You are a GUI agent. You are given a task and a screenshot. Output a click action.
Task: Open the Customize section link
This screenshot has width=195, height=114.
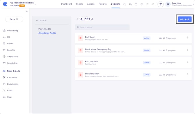(12, 77)
